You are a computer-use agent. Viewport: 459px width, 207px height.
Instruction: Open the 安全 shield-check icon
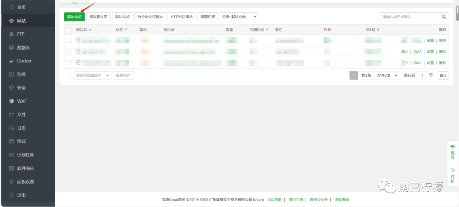tap(11, 87)
